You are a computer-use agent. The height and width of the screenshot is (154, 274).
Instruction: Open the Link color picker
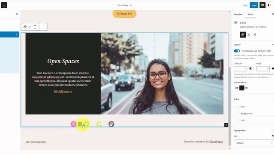[x=254, y=120]
